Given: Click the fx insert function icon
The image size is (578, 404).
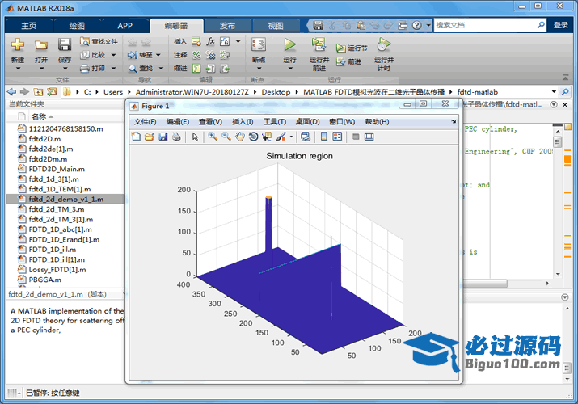Looking at the screenshot, I should (x=210, y=41).
